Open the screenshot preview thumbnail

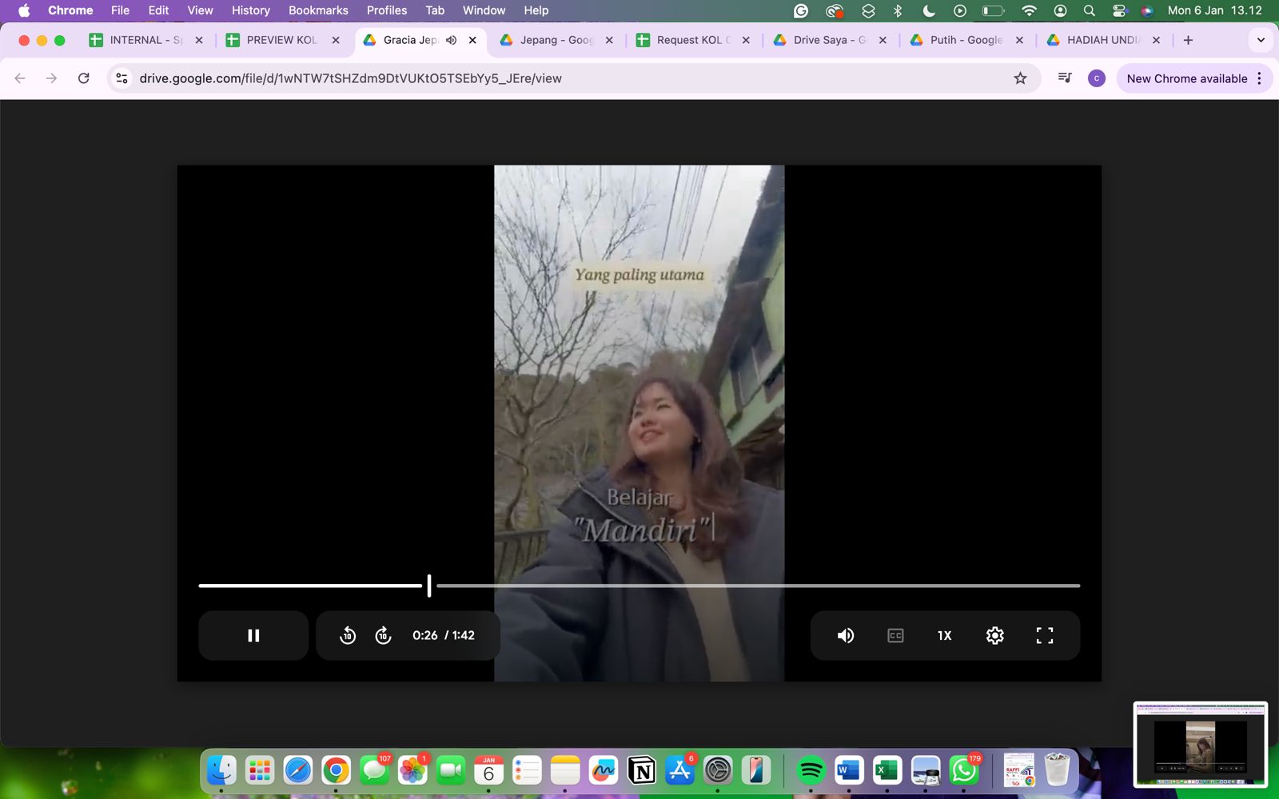1200,744
